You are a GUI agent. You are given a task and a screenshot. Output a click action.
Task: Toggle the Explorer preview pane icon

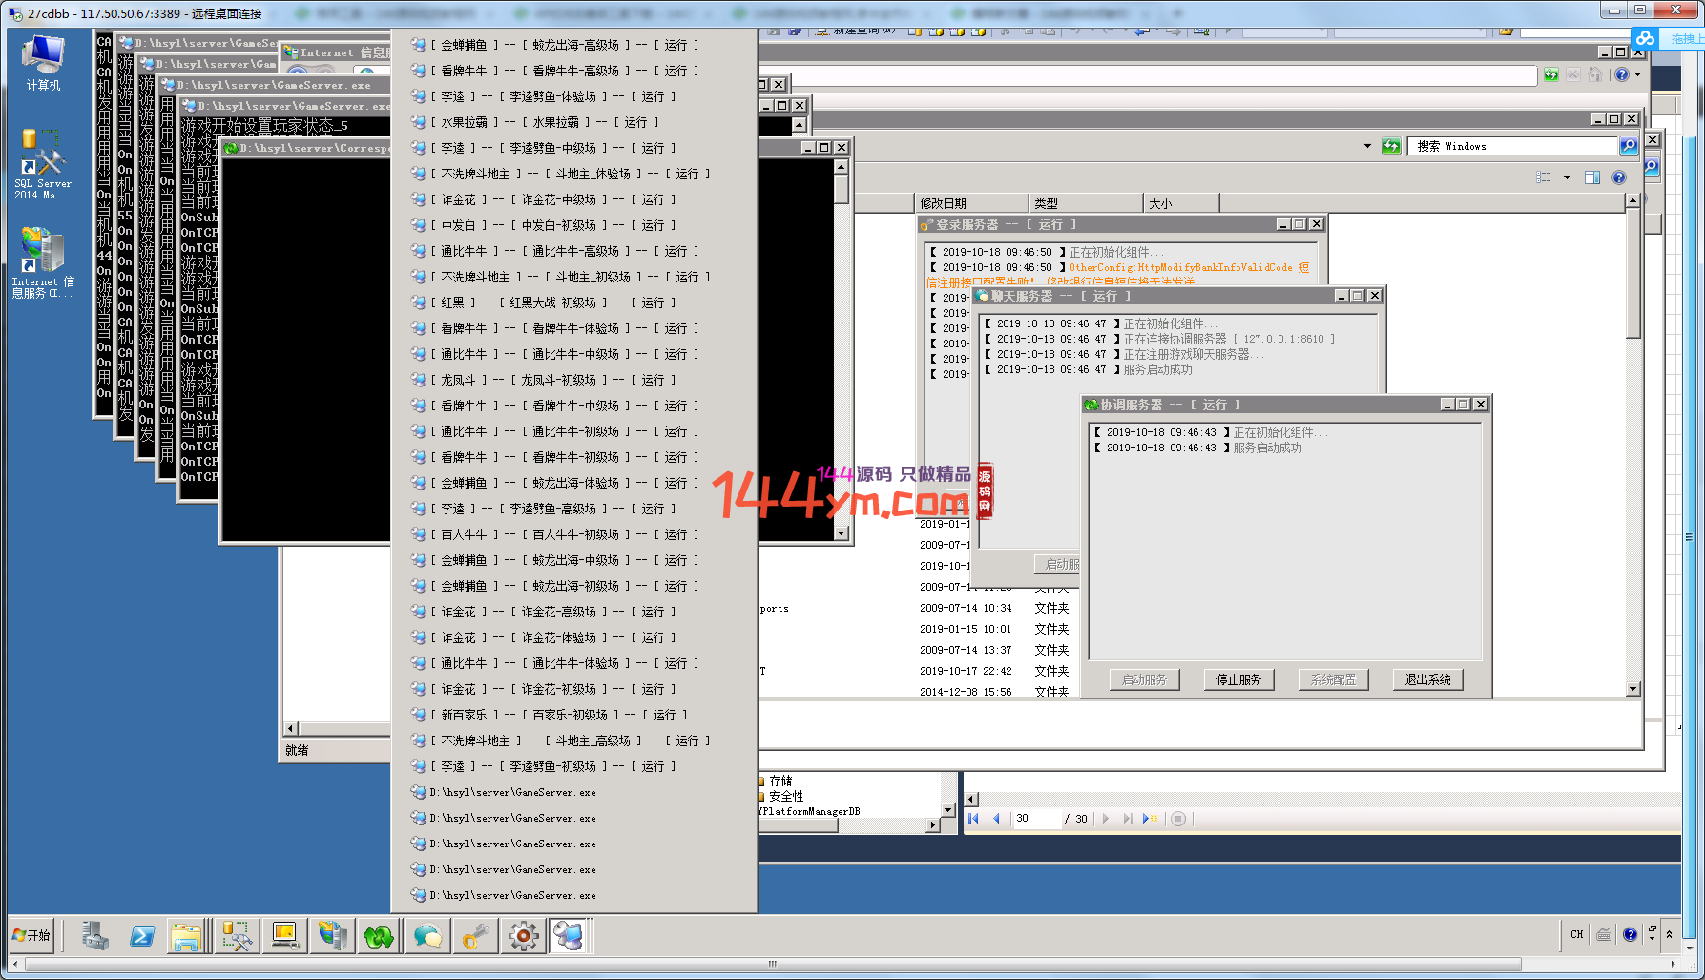coord(1591,177)
